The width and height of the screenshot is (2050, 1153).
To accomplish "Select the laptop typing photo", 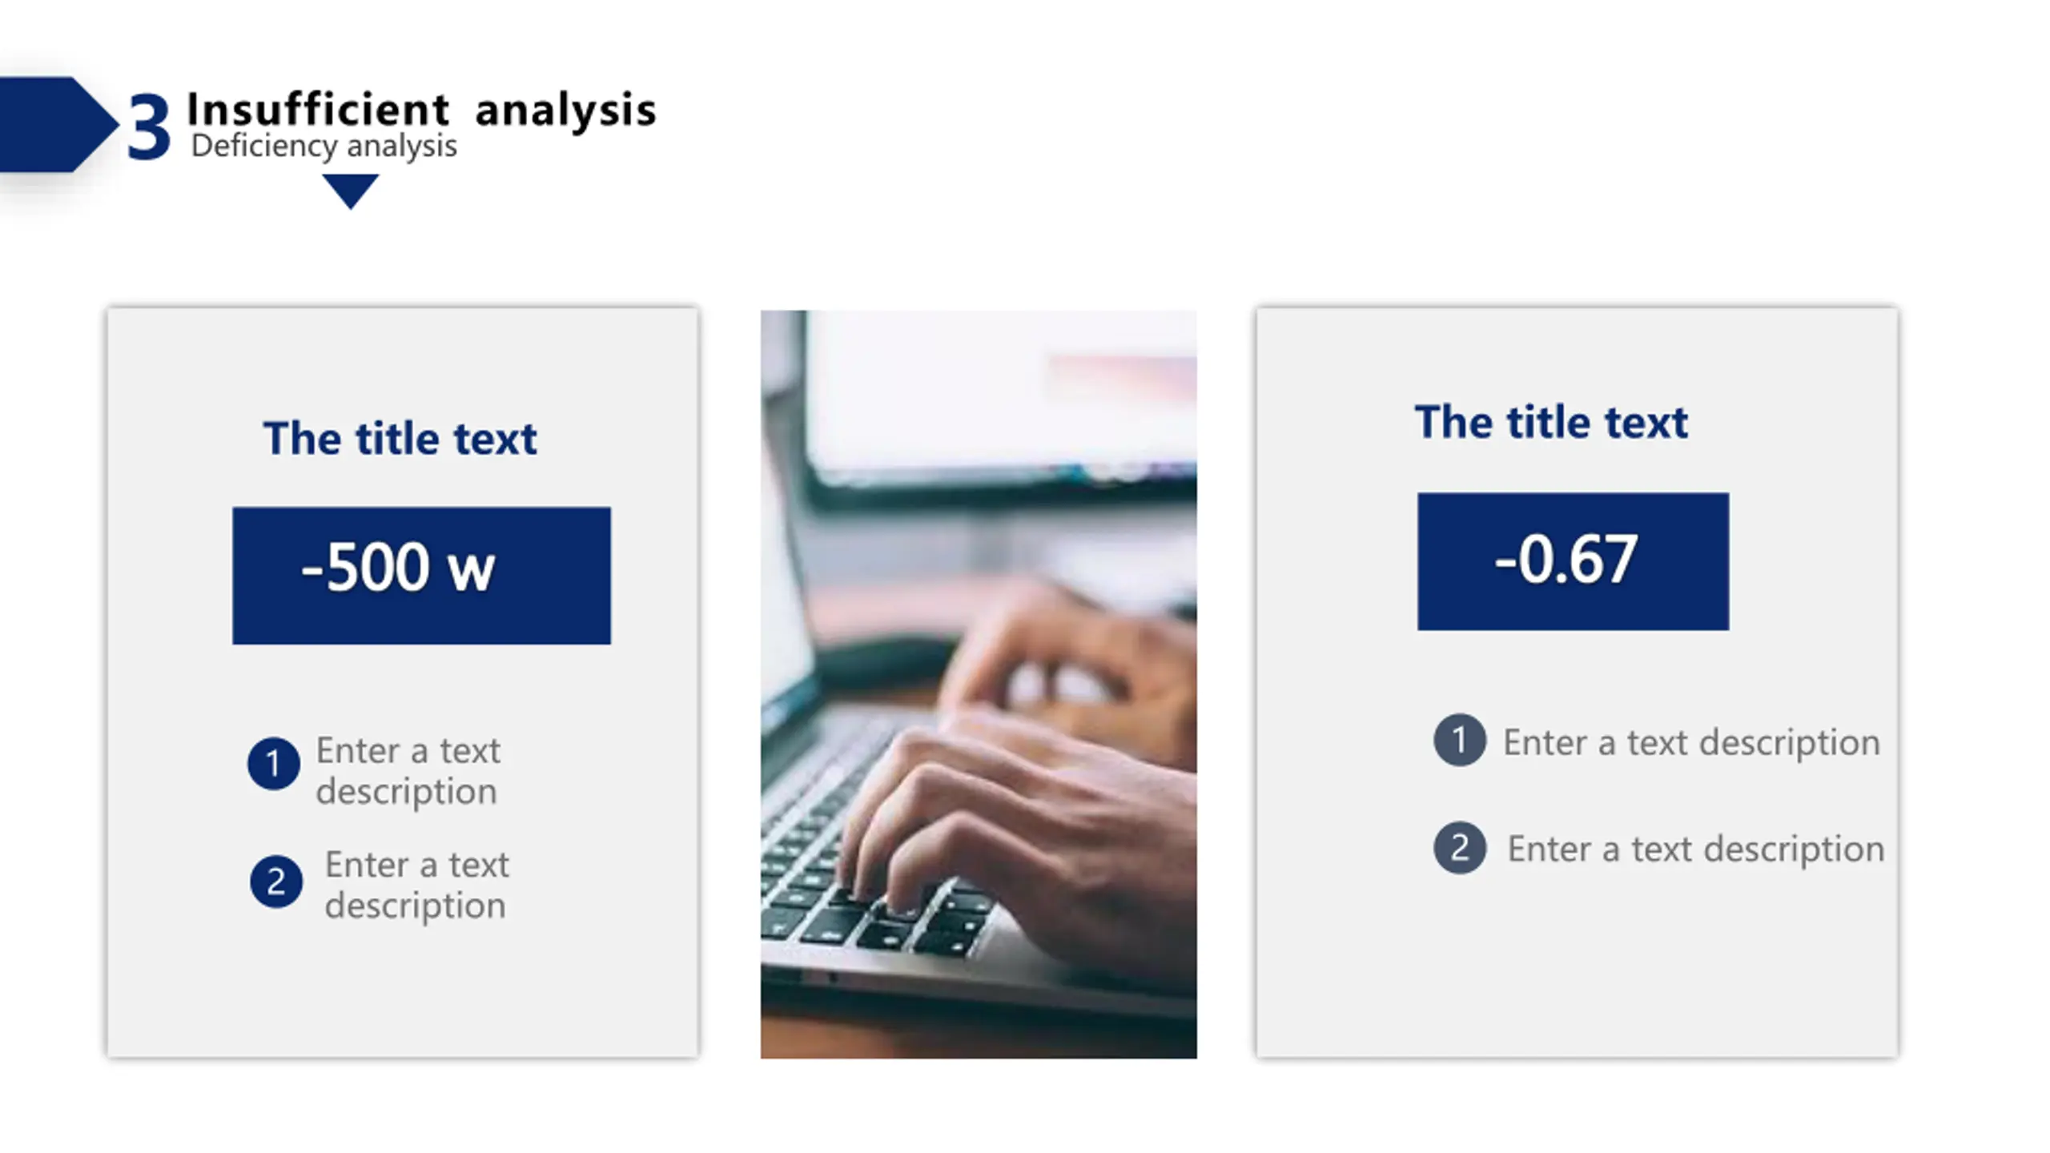I will point(978,684).
